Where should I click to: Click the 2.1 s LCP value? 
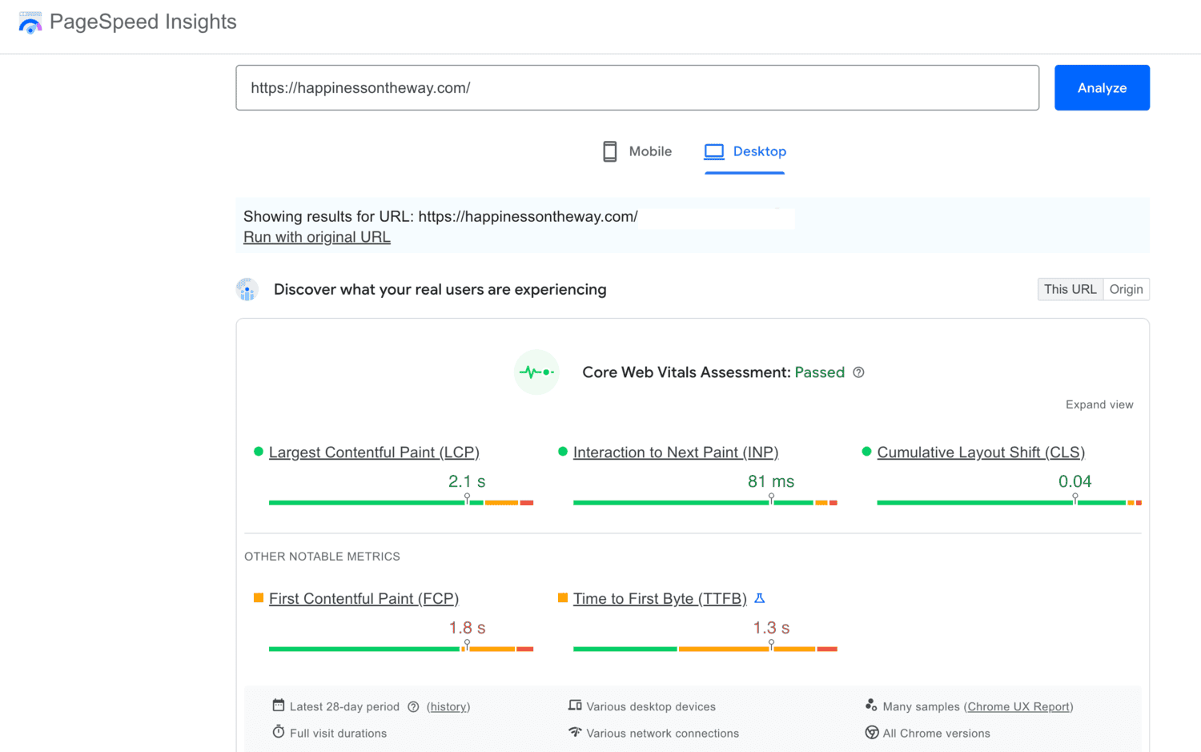click(x=467, y=481)
